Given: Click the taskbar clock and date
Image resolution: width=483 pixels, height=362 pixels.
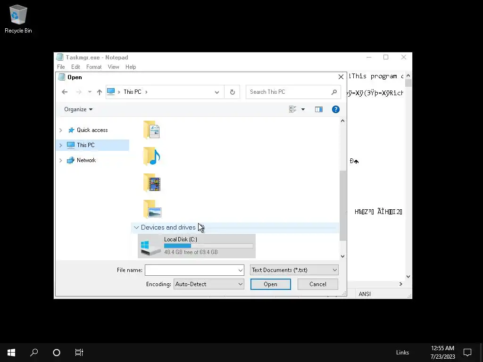Looking at the screenshot, I should point(442,353).
